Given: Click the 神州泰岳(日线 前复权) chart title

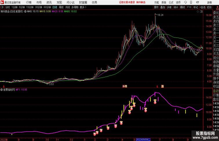Looking at the screenshot, I should (12, 12).
